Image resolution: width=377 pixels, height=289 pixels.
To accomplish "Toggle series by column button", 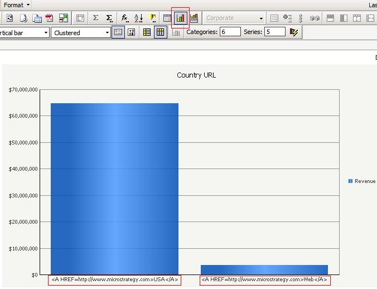I will [x=161, y=32].
